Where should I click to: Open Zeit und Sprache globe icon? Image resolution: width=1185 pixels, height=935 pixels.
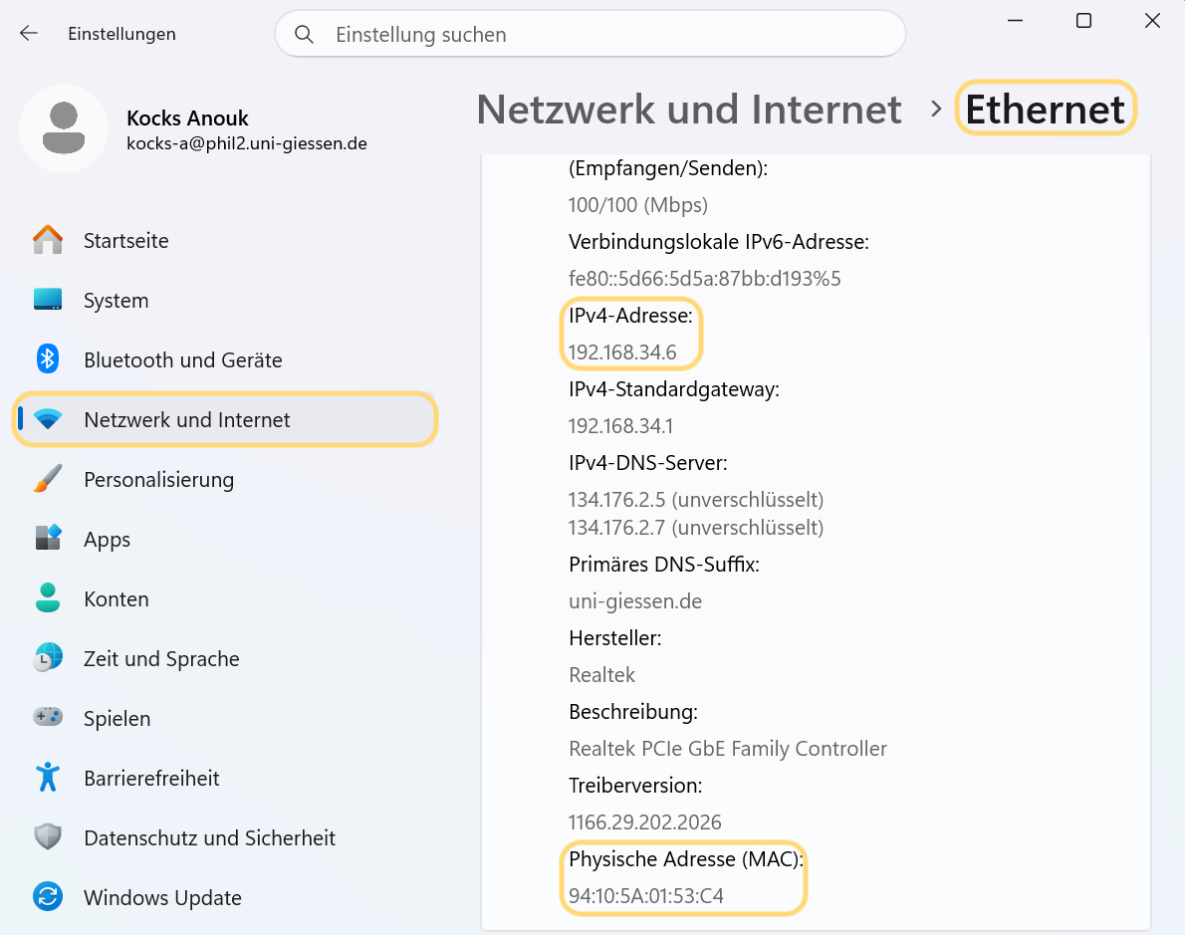(x=48, y=657)
